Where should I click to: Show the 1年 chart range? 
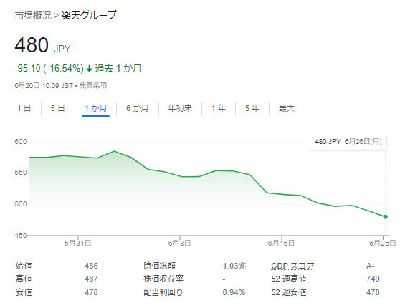click(x=219, y=108)
